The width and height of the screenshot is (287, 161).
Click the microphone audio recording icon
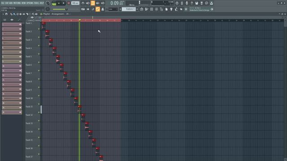click(187, 3)
